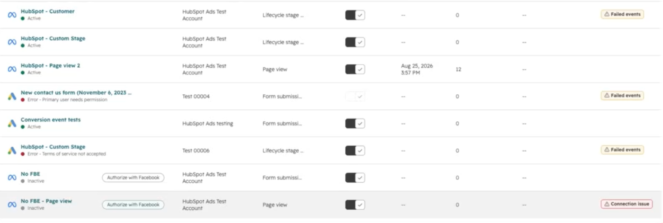Toggle off the HubSpot - Customer event switch
This screenshot has width=663, height=223.
click(x=355, y=15)
